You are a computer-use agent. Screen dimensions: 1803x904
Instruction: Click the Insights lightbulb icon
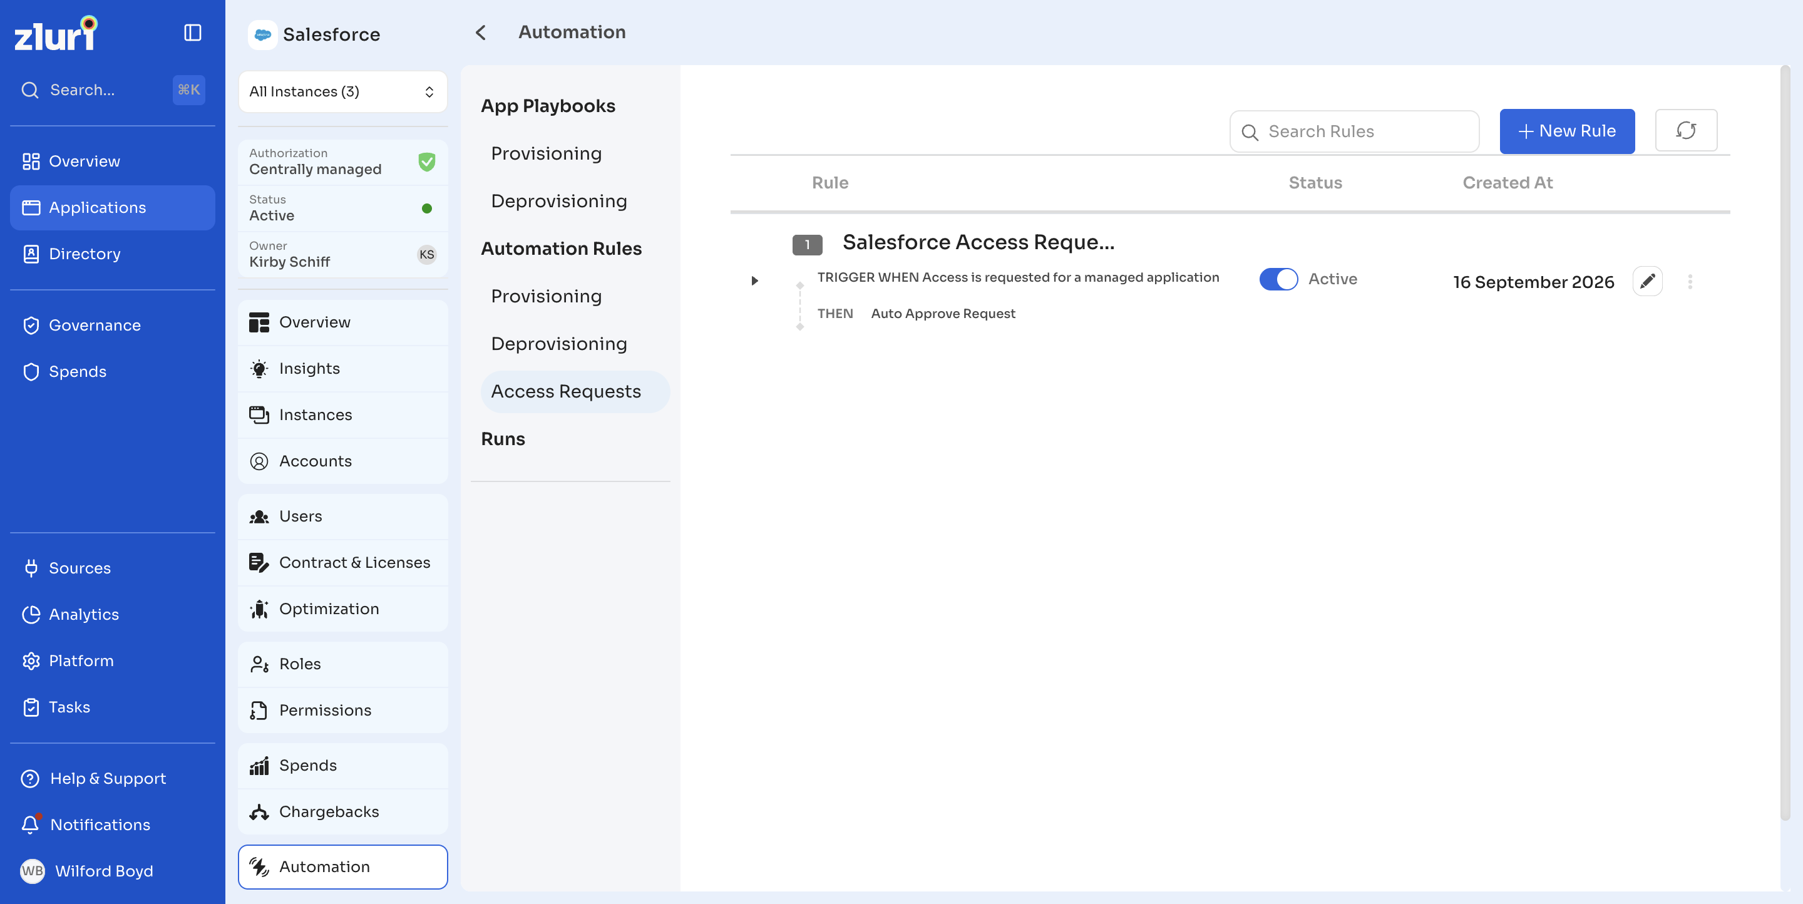(259, 369)
